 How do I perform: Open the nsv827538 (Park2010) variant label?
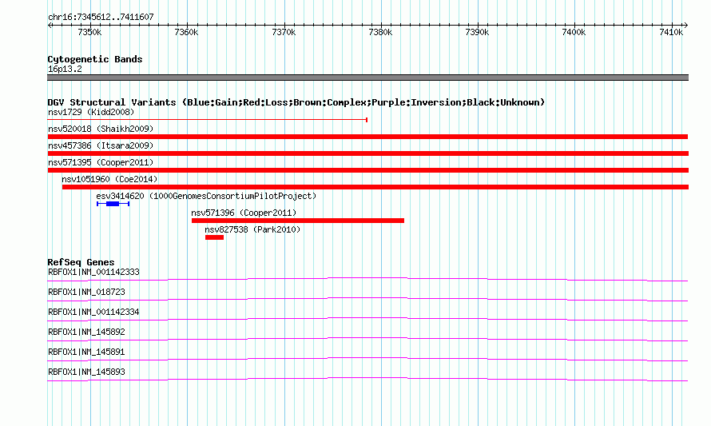252,229
